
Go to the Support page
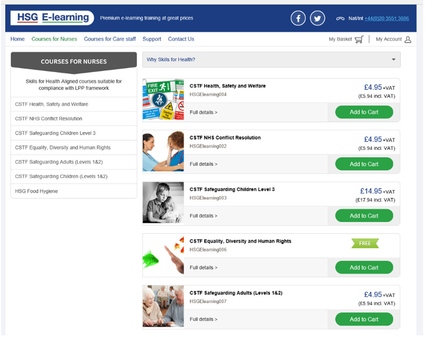coord(152,39)
